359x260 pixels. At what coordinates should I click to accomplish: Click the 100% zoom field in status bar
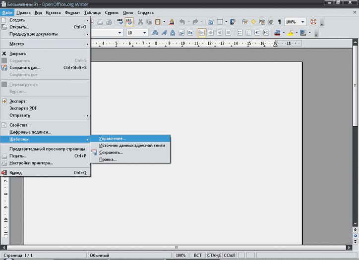(180, 255)
